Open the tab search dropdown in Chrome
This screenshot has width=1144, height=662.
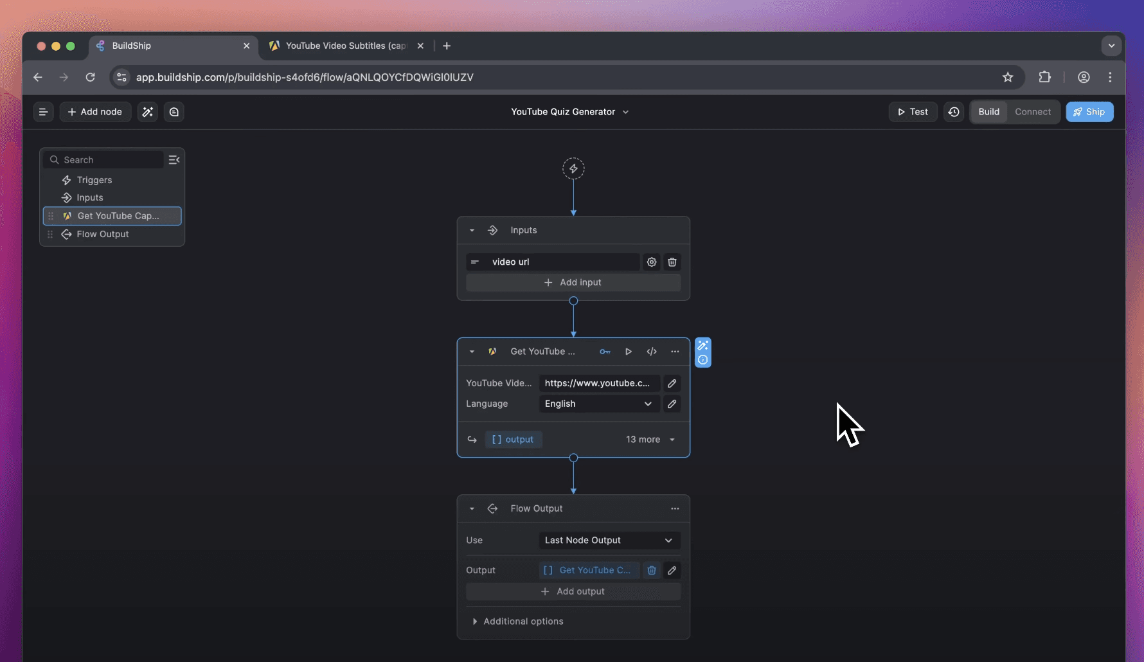1111,46
